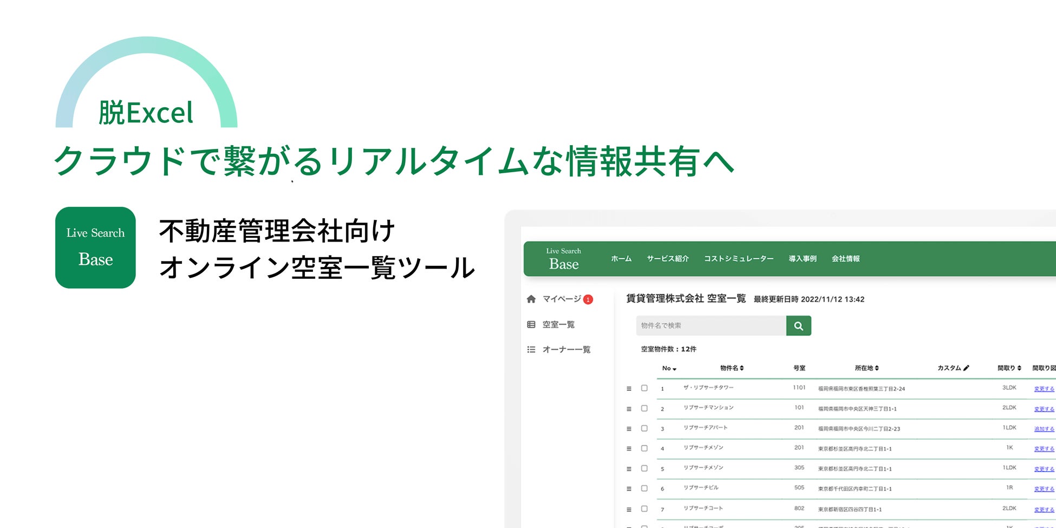Click 追加する link for リブサーチアパート
This screenshot has width=1056, height=528.
click(1044, 429)
